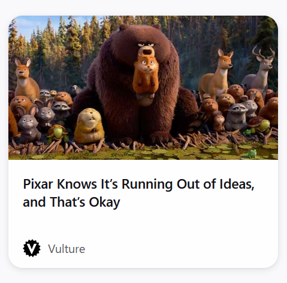Click the green frog on the lily pad
Screen dimensions: 287x283
[x=251, y=154]
